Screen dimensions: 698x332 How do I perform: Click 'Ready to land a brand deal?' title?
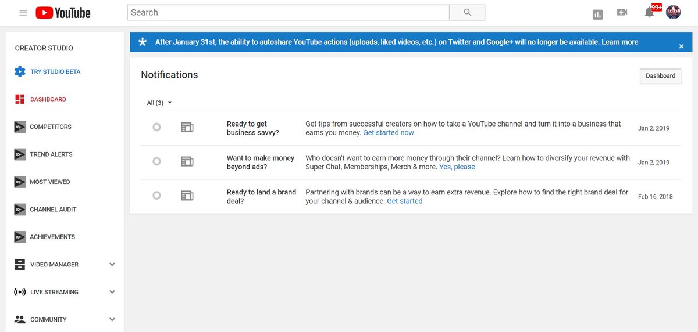261,197
